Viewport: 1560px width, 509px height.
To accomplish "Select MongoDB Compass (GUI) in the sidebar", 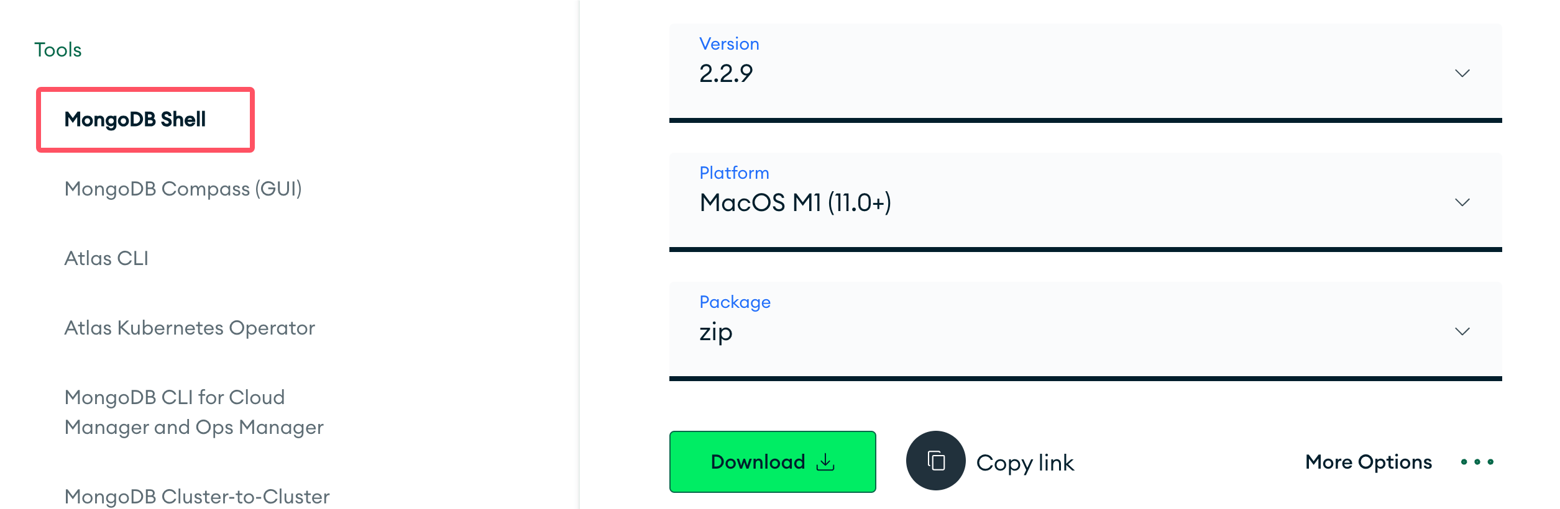I will pyautogui.click(x=185, y=190).
